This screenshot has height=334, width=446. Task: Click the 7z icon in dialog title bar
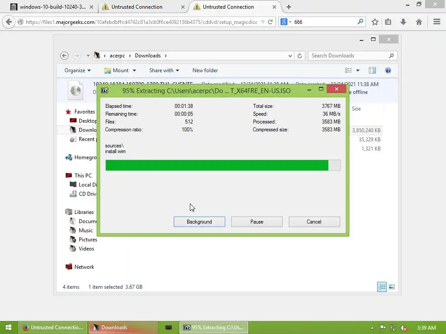pyautogui.click(x=105, y=90)
